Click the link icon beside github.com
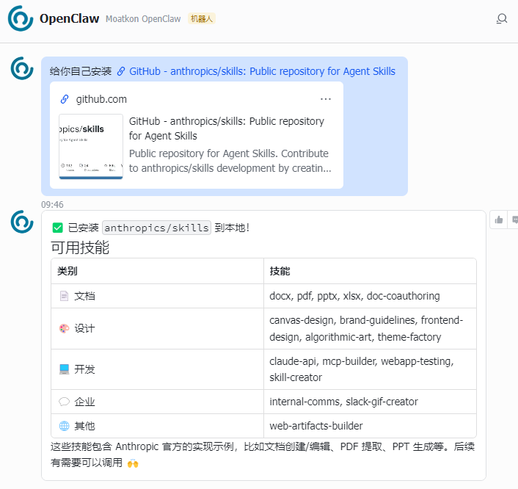 click(x=65, y=99)
